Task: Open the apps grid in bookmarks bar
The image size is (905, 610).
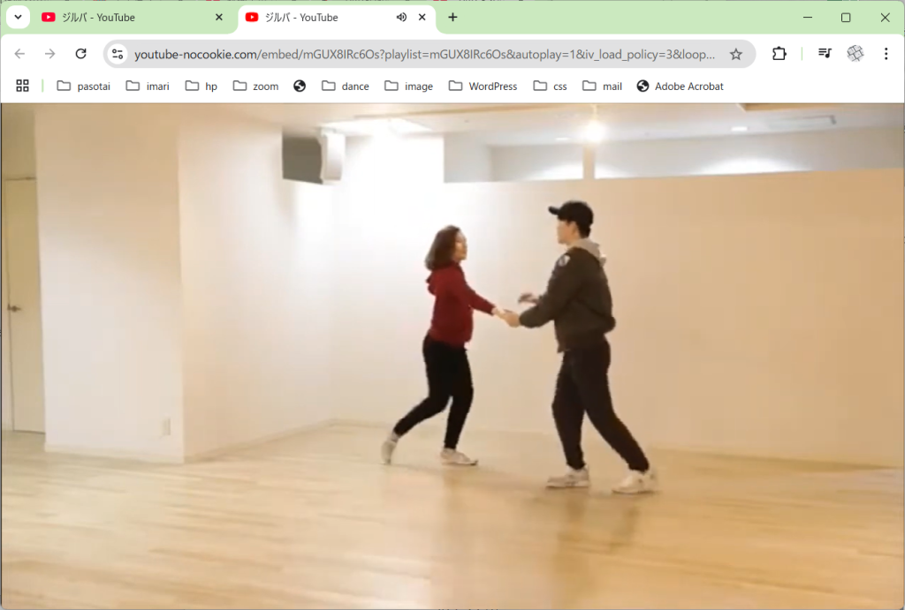Action: (22, 86)
